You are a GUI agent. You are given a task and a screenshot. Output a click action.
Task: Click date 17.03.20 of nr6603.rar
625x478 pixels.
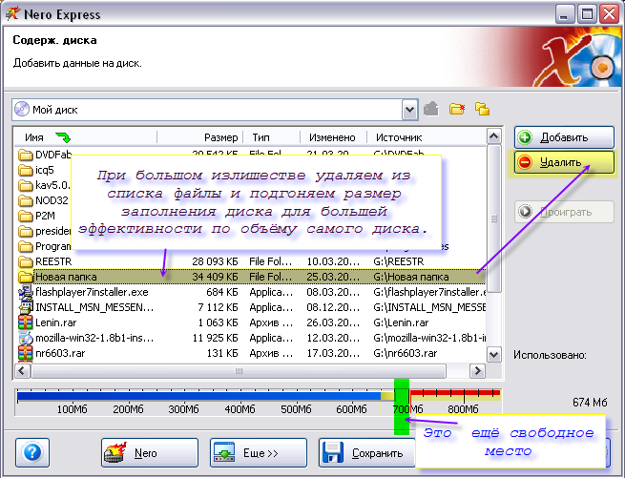[x=333, y=353]
